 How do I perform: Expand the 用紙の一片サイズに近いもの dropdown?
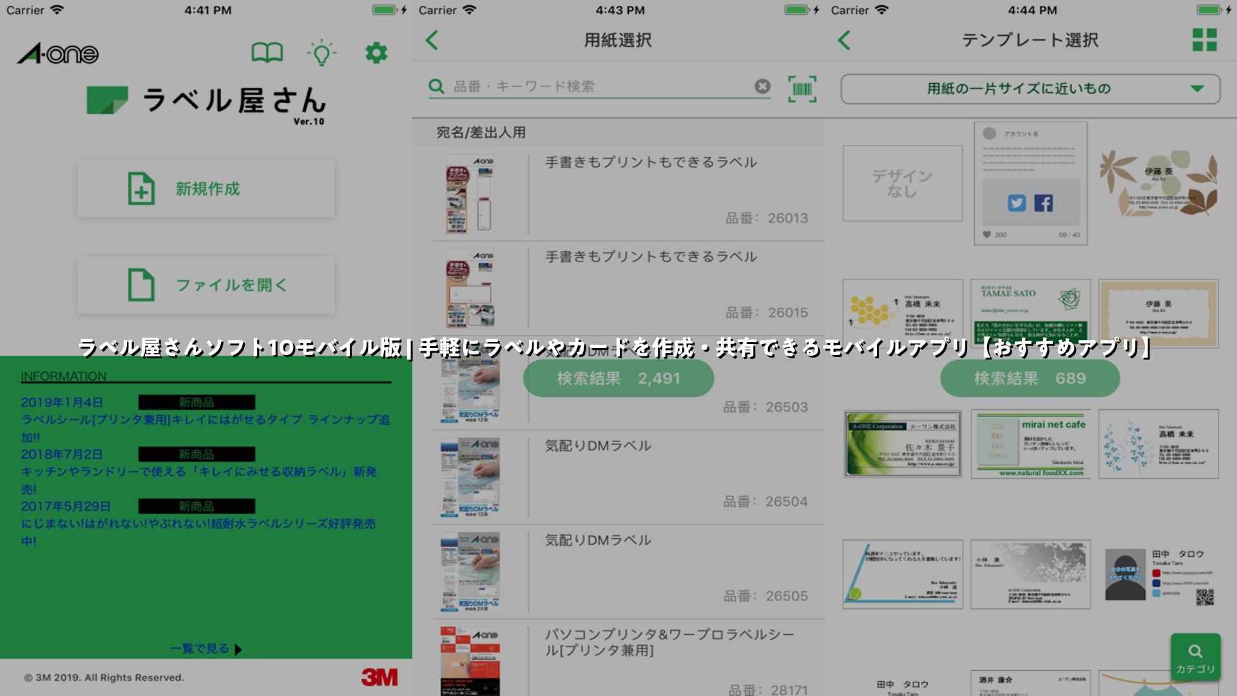click(1030, 89)
